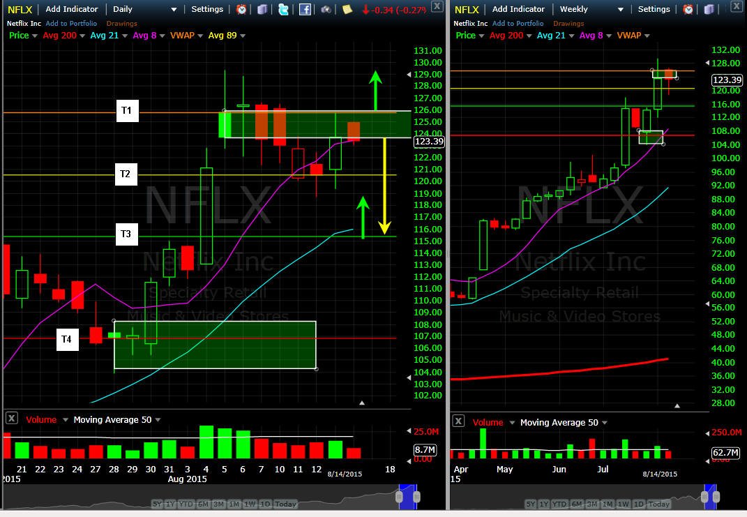The image size is (747, 517).
Task: Click the stacked database icon on the Daily chart
Action: pyautogui.click(x=262, y=9)
